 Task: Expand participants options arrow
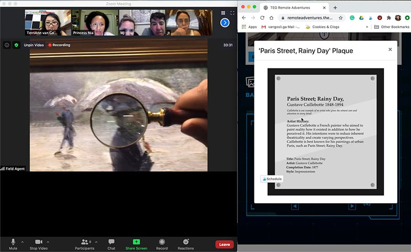[x=96, y=242]
